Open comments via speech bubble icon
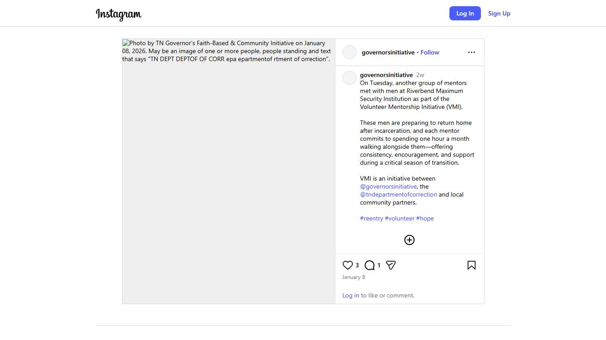 pos(370,265)
